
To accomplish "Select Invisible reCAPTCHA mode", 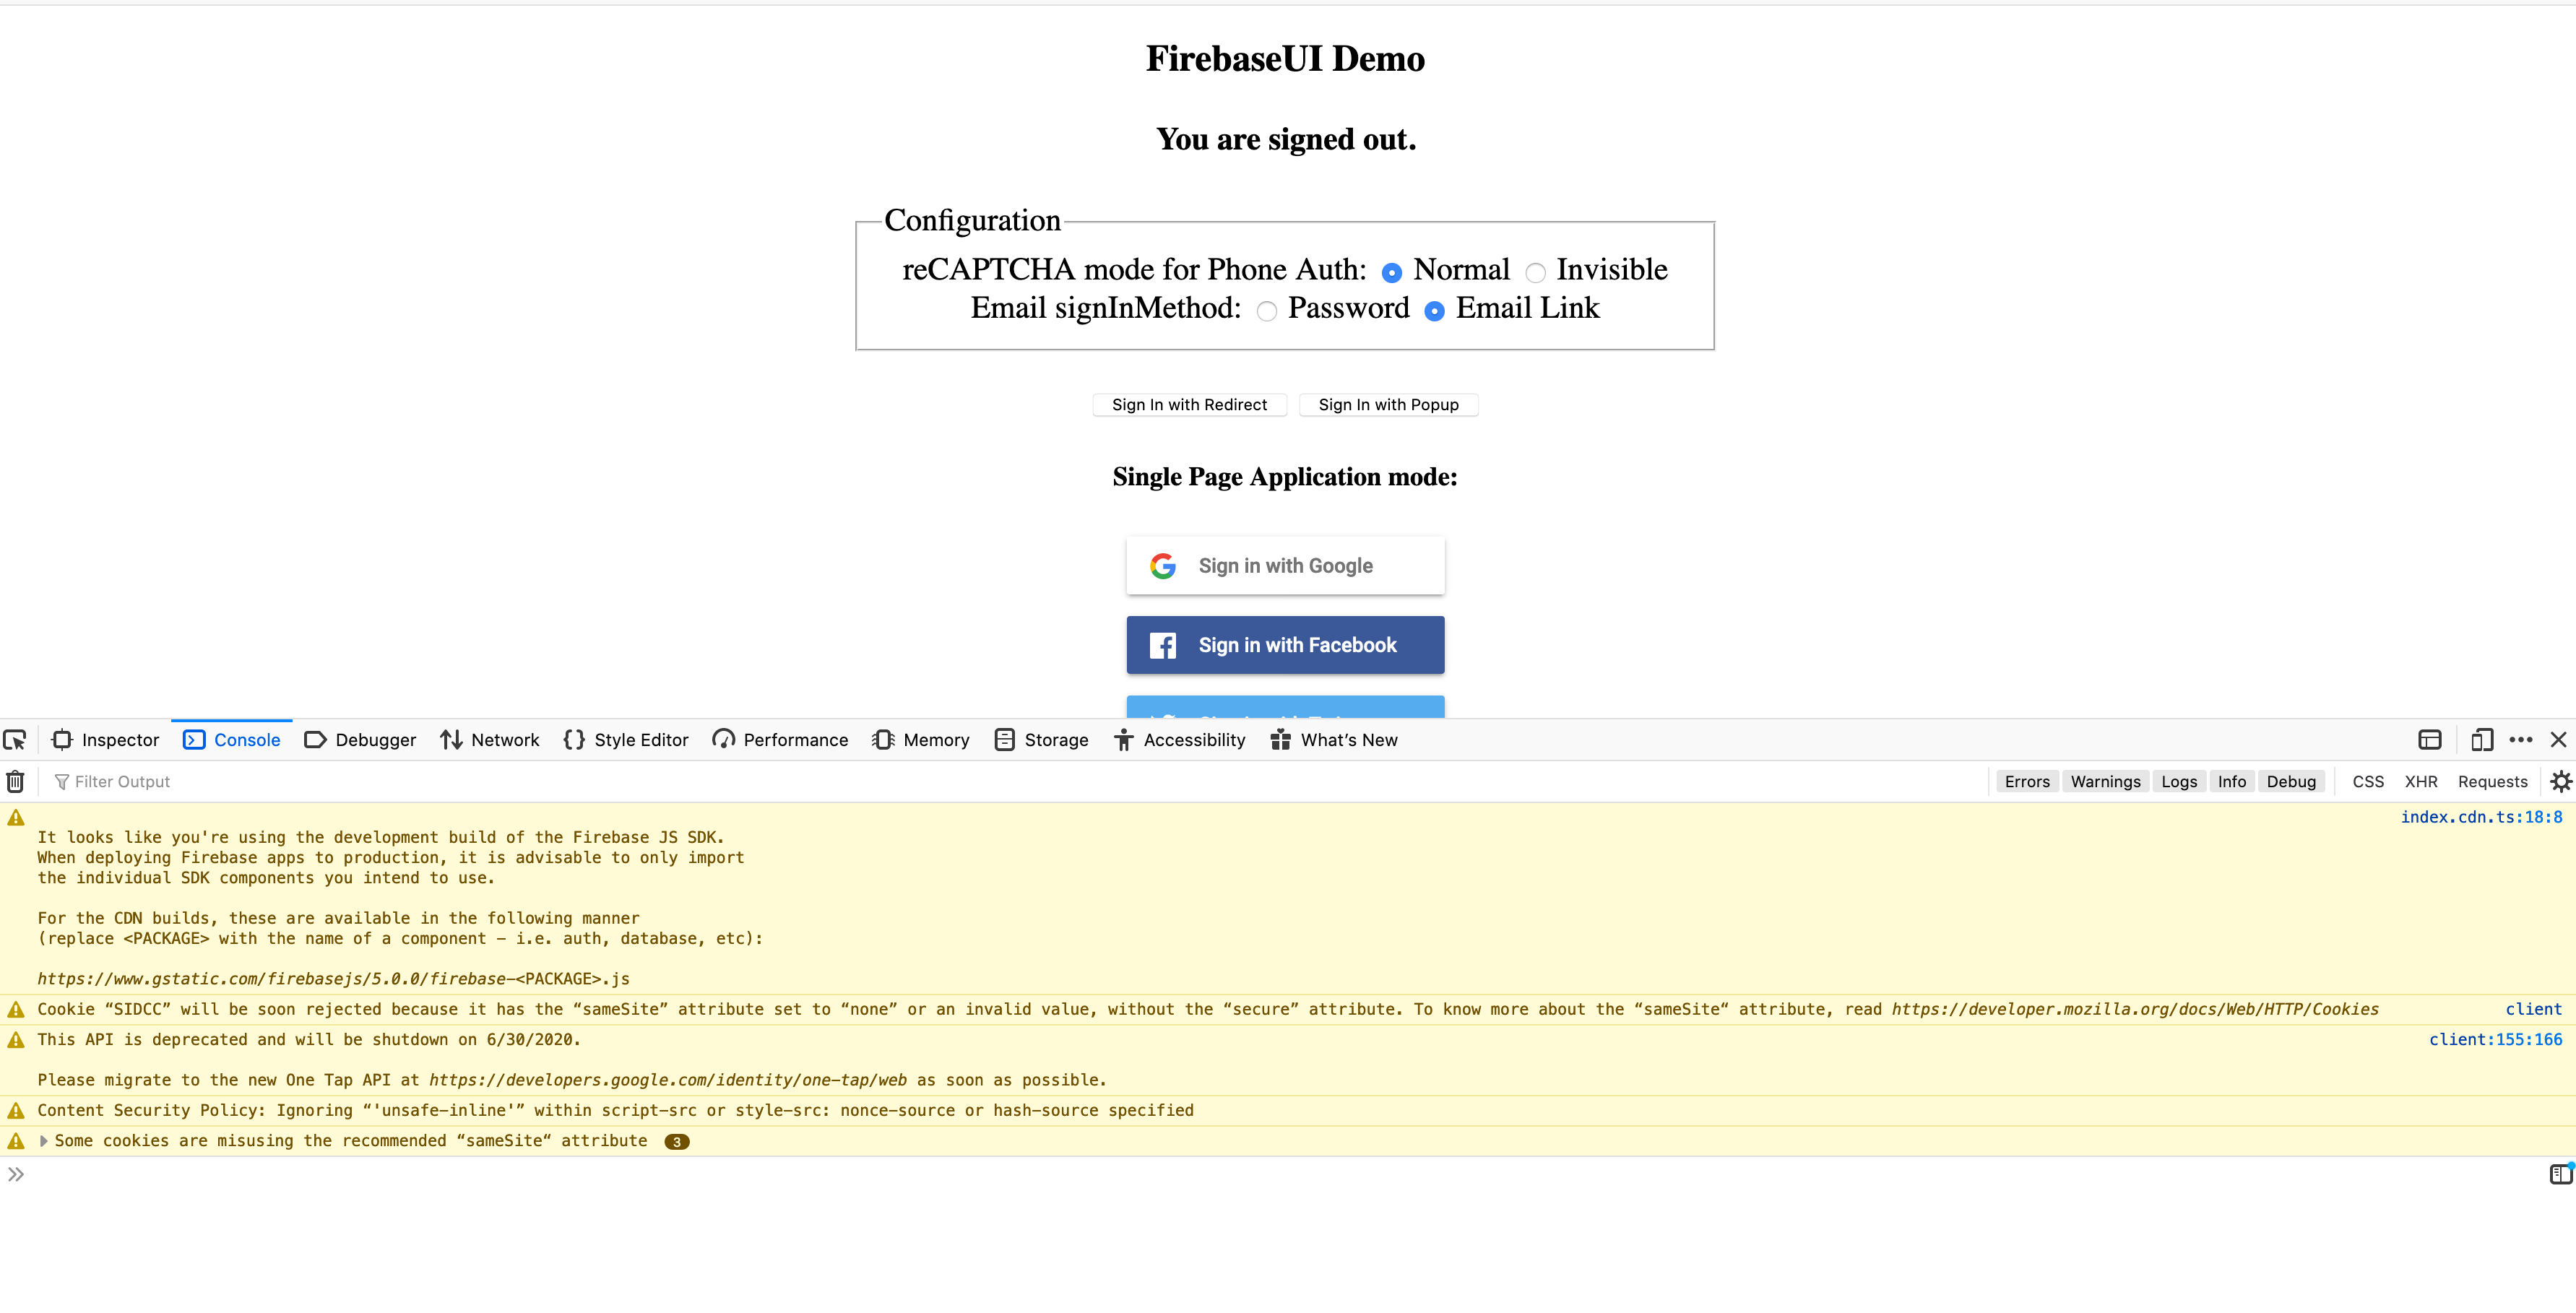I will 1536,271.
